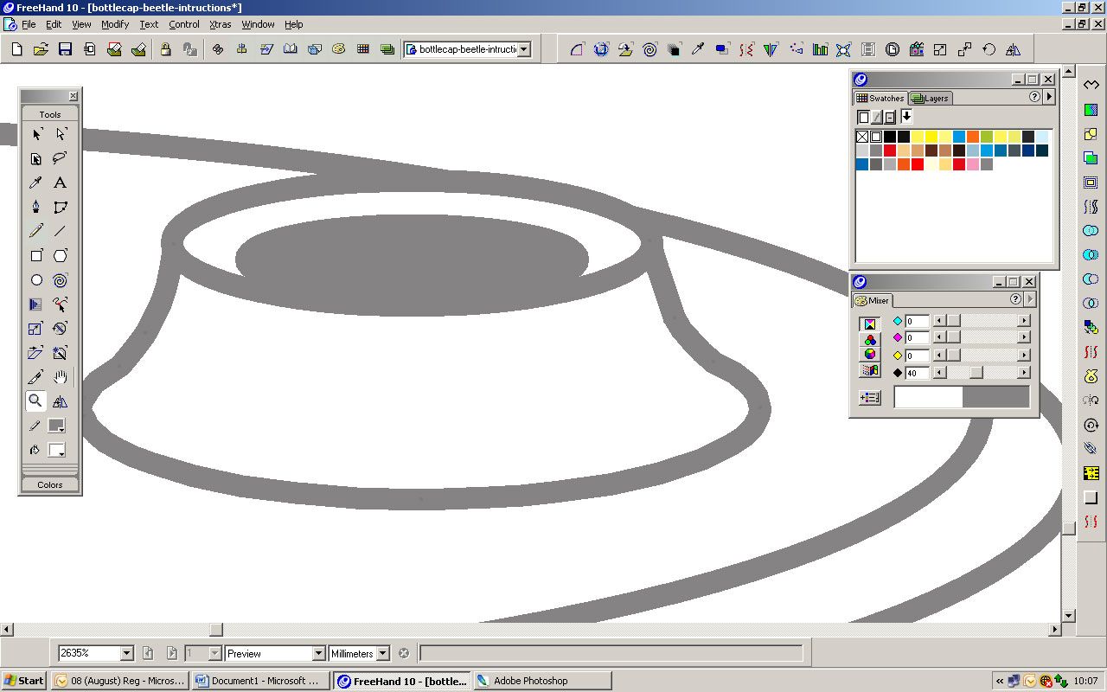Screen dimensions: 1107x692
Task: Select the Pen tool
Action: [35, 207]
